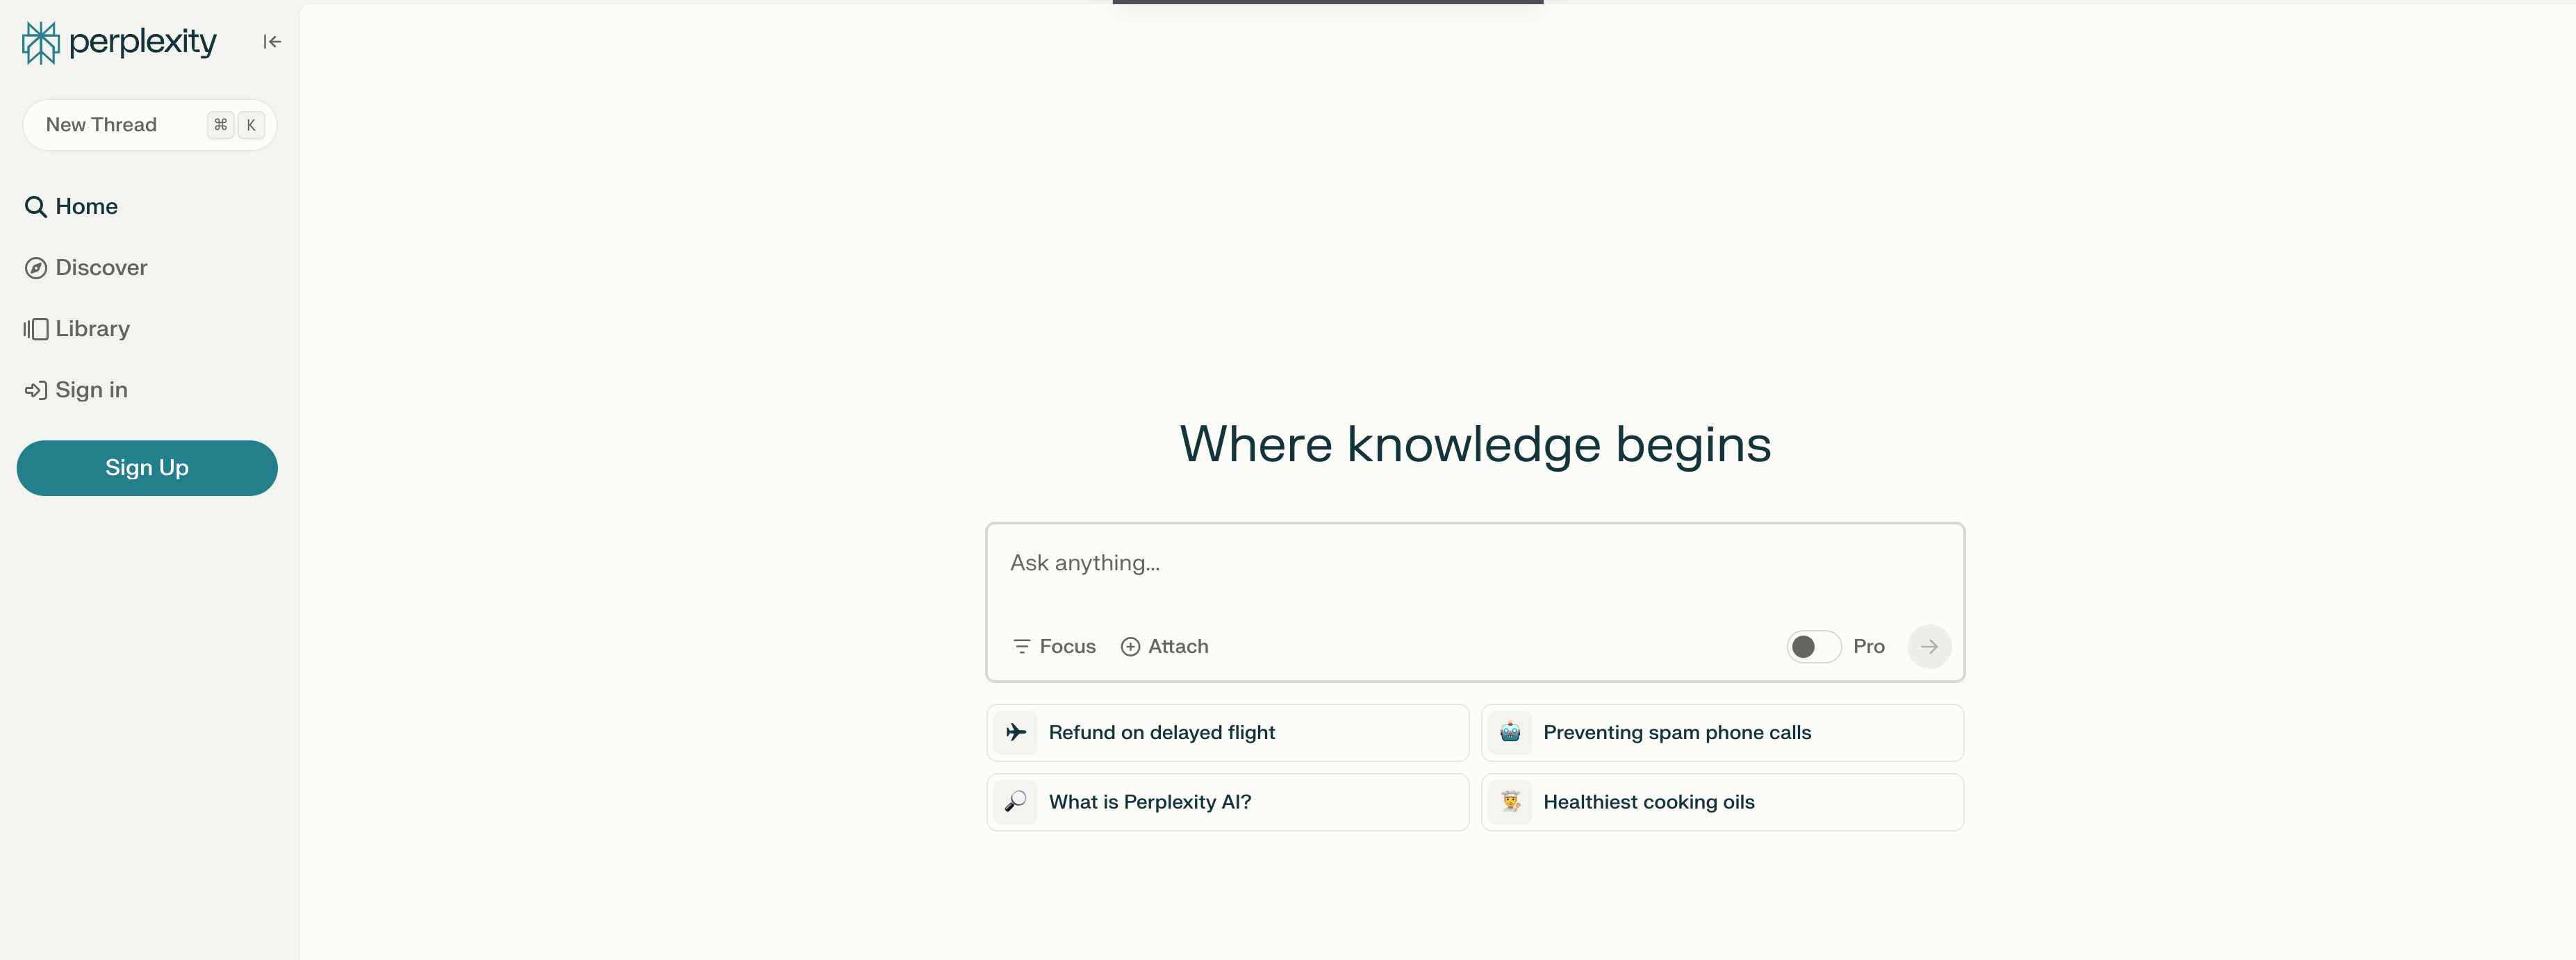Open Attach file dropdown menu

coord(1162,646)
